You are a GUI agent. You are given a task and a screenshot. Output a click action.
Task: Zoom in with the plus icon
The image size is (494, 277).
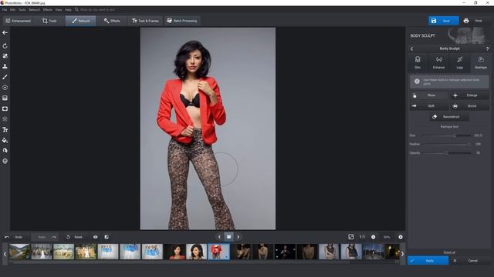coord(401,237)
